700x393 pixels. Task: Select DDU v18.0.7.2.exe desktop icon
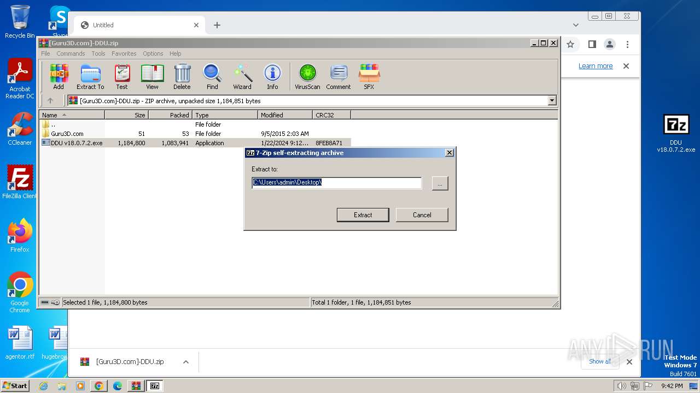click(x=676, y=134)
